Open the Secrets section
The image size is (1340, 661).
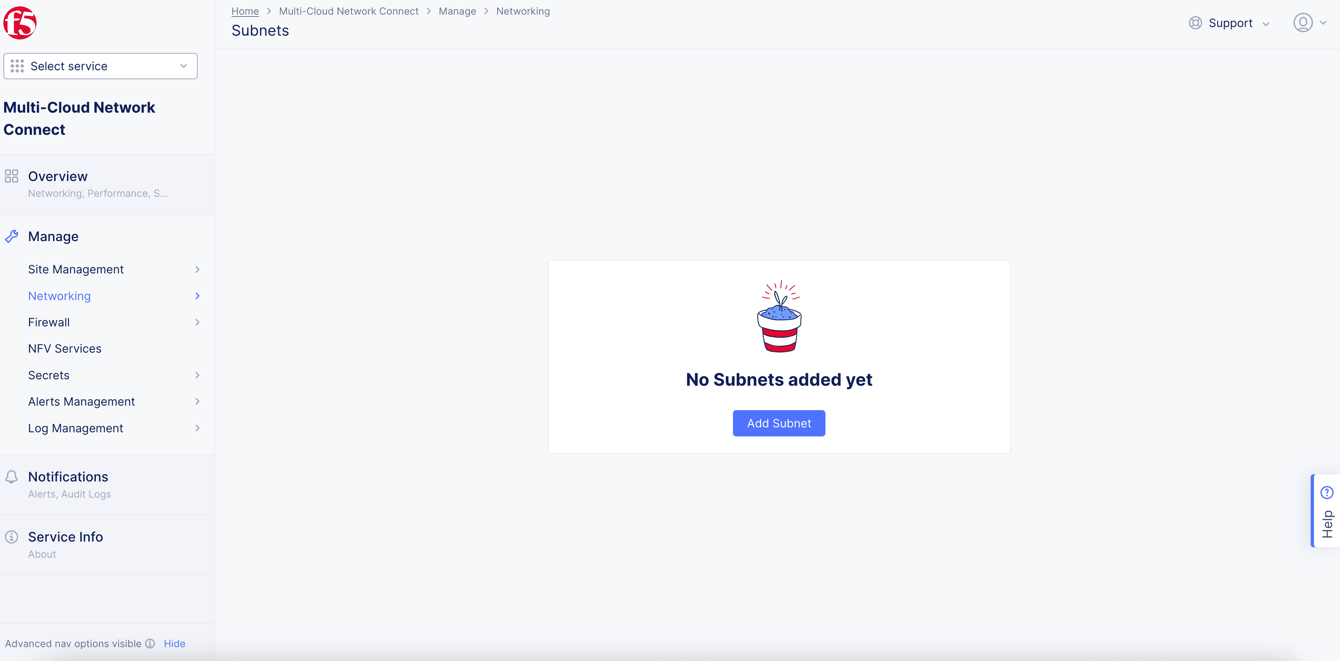[x=49, y=375]
